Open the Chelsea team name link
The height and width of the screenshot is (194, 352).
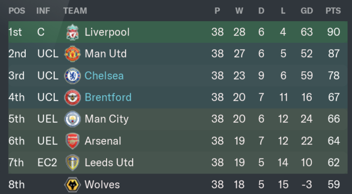104,76
